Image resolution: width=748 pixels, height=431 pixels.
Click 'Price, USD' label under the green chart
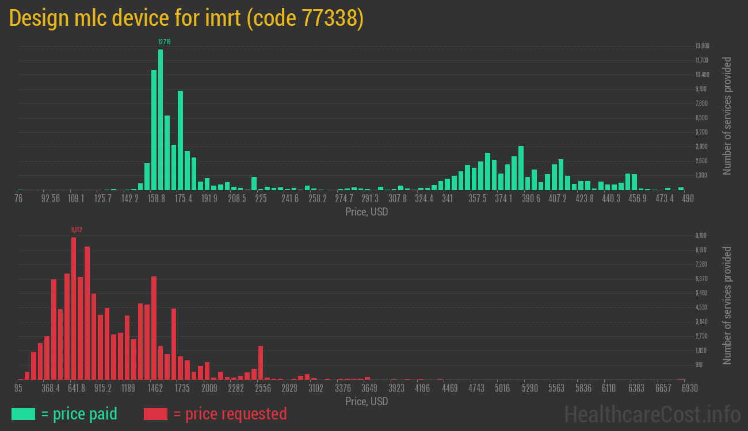(367, 212)
